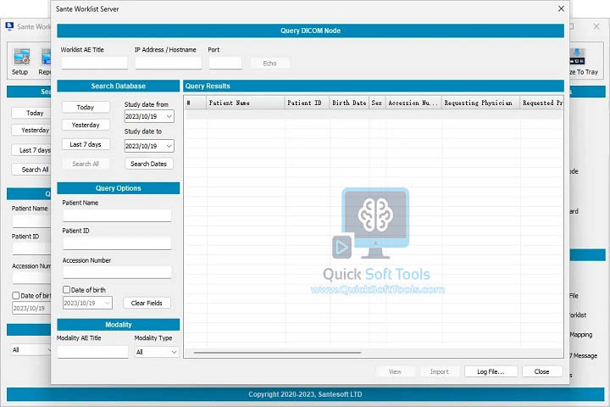
Task: Toggle Date of birth checkbox in background window
Action: coord(16,296)
